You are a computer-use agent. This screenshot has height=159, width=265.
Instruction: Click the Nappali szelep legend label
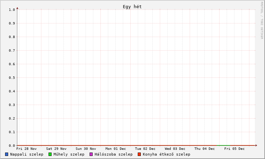coord(26,154)
